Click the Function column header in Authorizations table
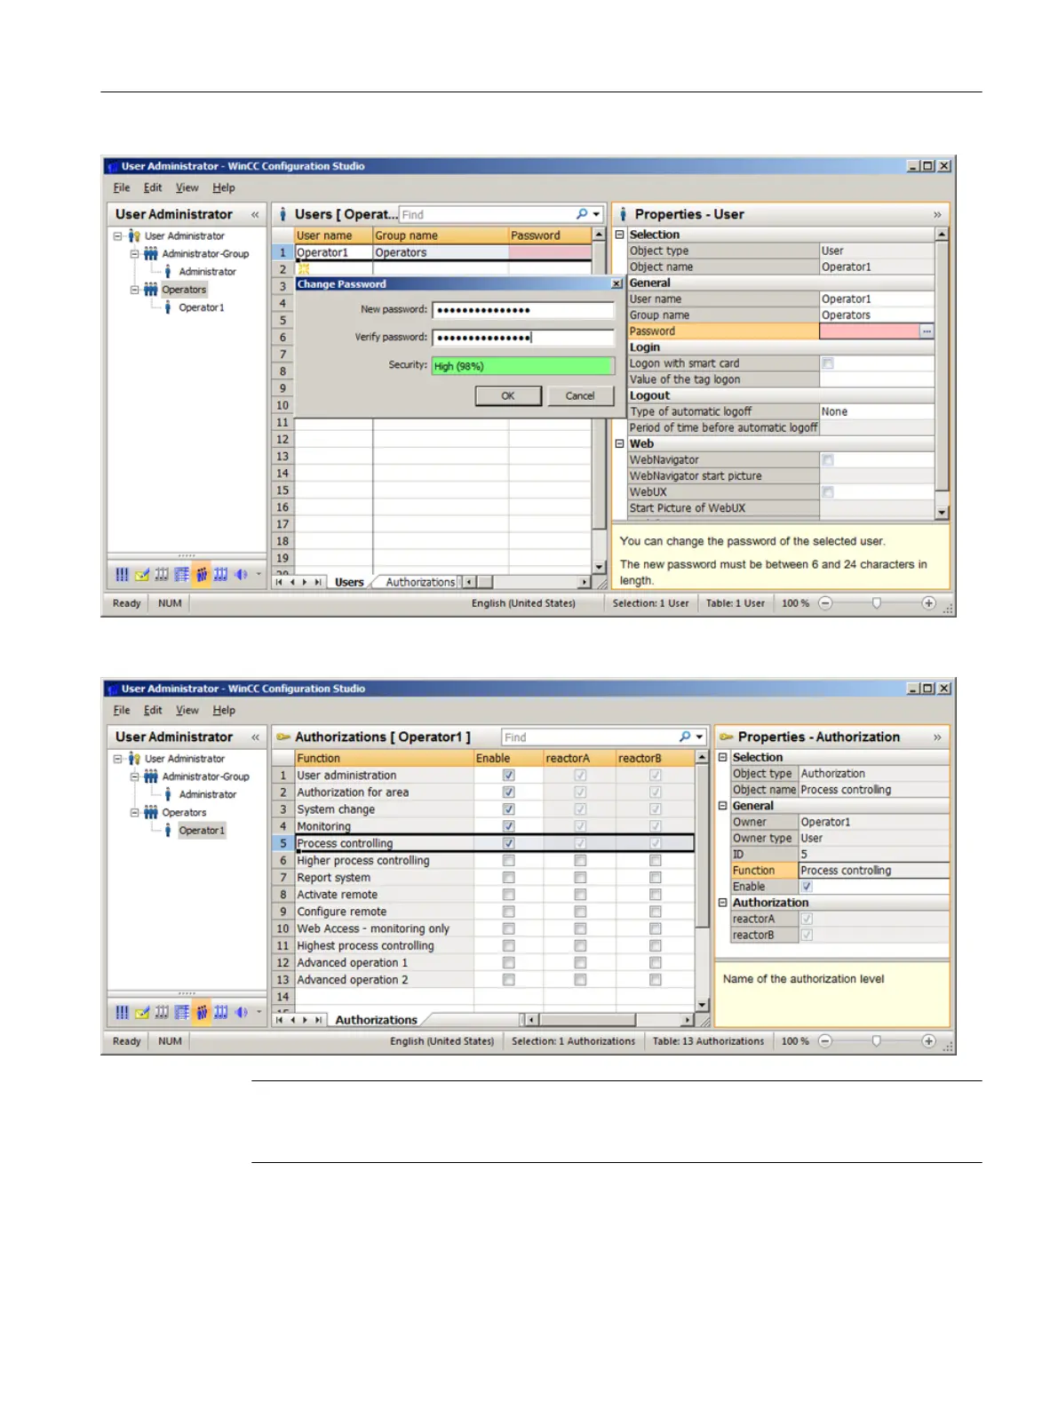The width and height of the screenshot is (1058, 1410). (x=384, y=759)
